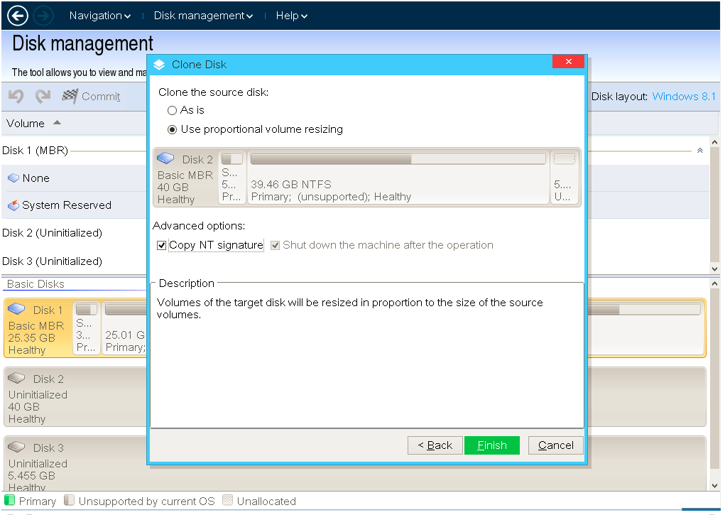This screenshot has width=725, height=515.
Task: Open the Windows 8.1 disk layout link
Action: (684, 96)
